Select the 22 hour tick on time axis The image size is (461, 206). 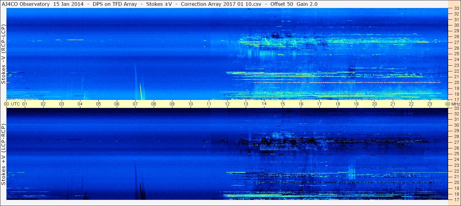[x=411, y=104]
